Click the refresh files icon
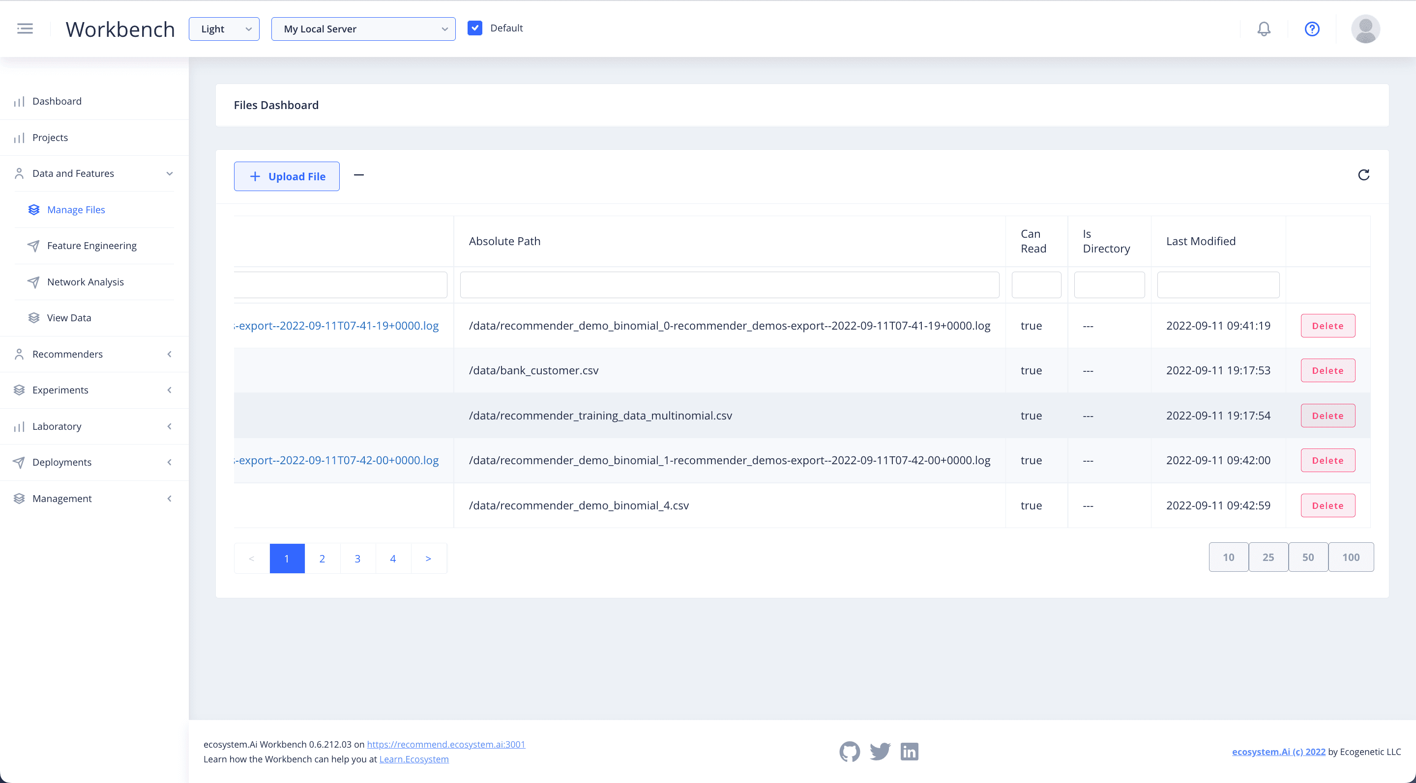 pos(1364,175)
